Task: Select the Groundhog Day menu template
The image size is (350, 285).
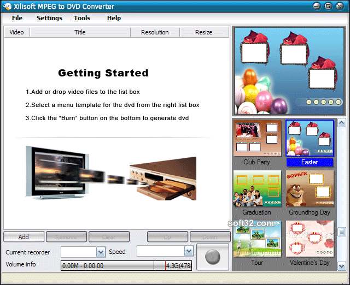Action: 310,189
